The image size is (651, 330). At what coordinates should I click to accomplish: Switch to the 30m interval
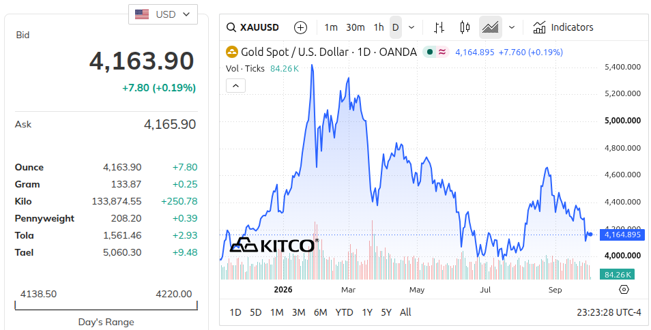[356, 28]
